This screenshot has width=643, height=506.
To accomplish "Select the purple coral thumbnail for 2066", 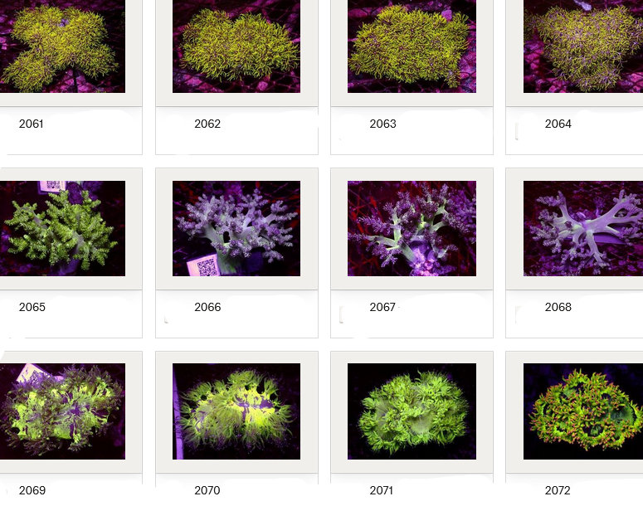I will (x=236, y=228).
